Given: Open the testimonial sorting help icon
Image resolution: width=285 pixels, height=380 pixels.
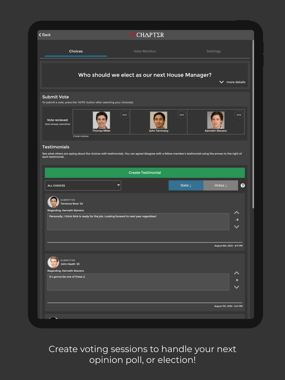Looking at the screenshot, I should point(243,186).
